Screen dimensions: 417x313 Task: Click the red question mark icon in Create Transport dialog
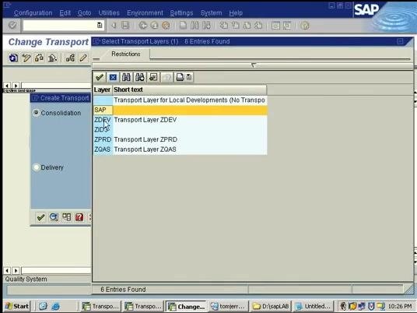pyautogui.click(x=79, y=217)
